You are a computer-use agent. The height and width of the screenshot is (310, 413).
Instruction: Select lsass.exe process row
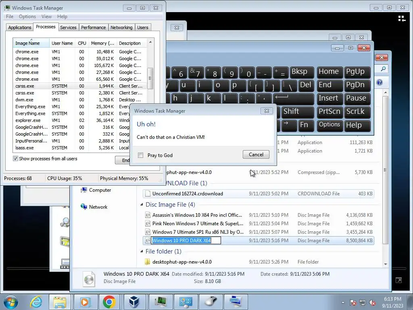point(71,148)
